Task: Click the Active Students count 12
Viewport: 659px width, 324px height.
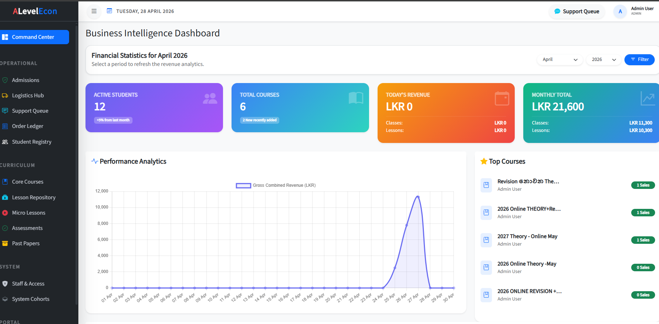Action: click(100, 107)
